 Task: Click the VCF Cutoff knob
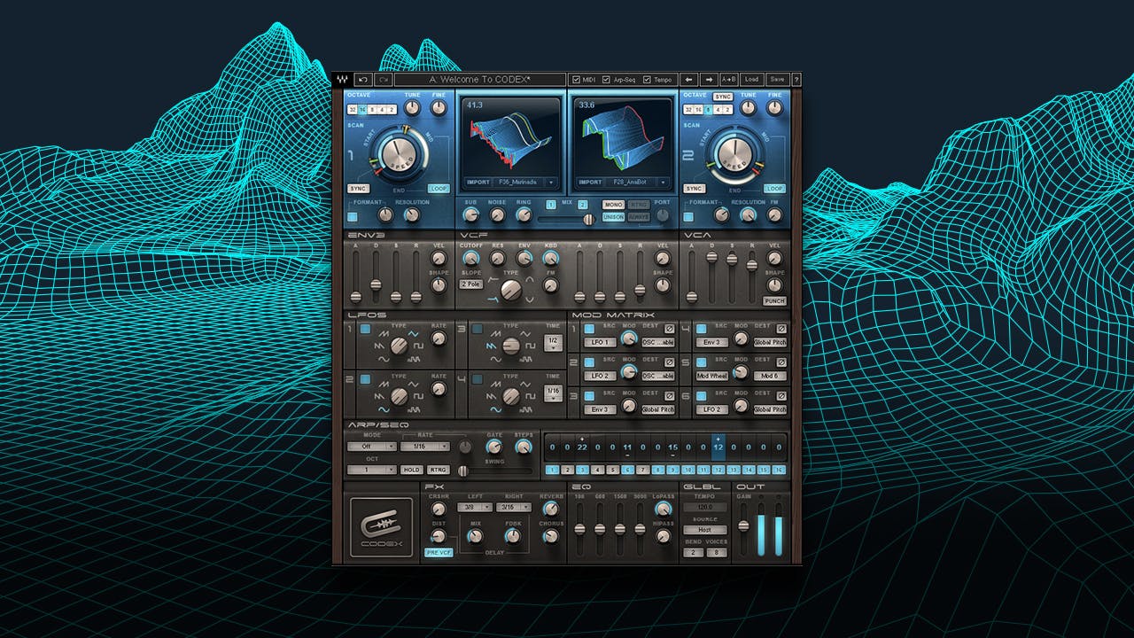click(x=470, y=258)
